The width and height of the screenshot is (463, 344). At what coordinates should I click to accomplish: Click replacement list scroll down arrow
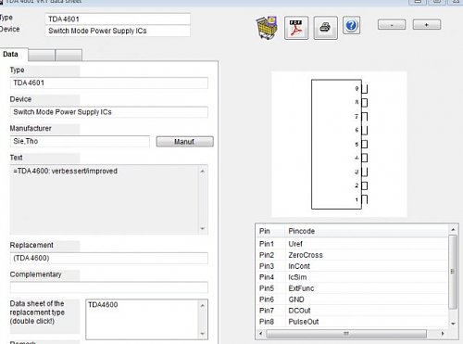(x=203, y=334)
